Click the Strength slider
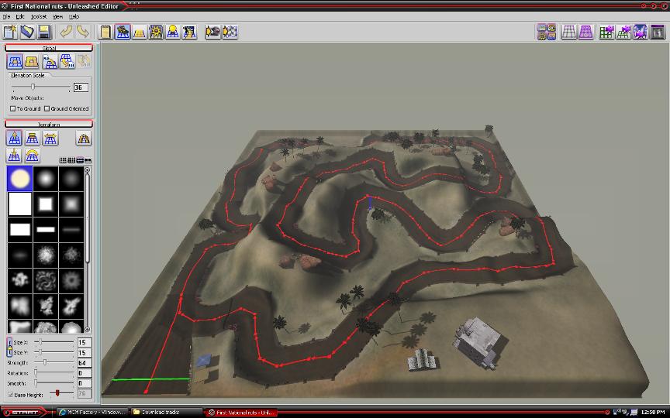The width and height of the screenshot is (670, 418). (x=45, y=362)
